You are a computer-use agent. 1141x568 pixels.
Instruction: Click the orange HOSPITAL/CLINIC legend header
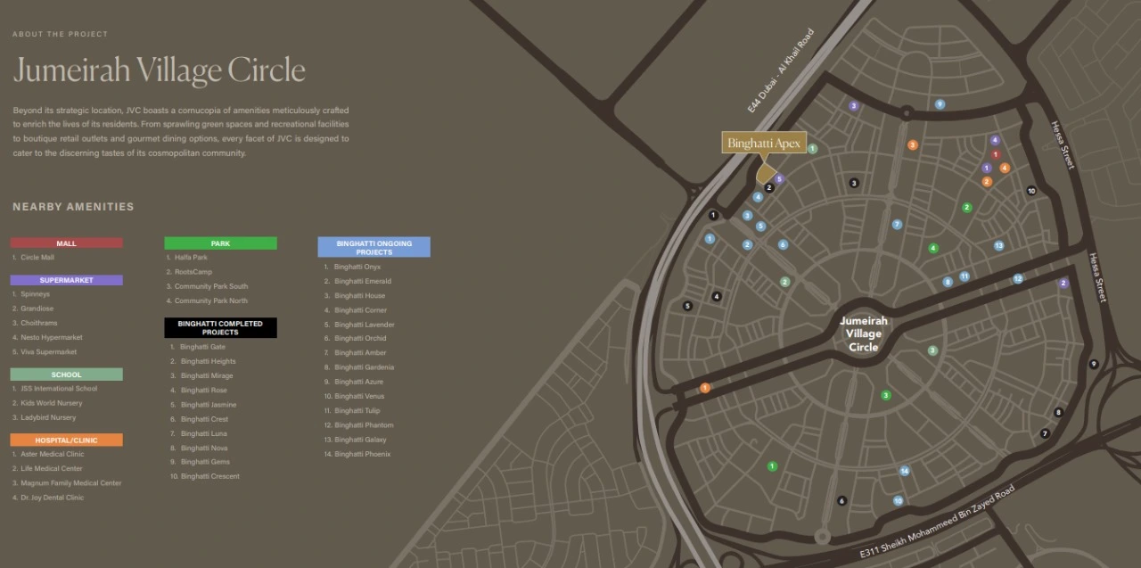click(x=67, y=440)
